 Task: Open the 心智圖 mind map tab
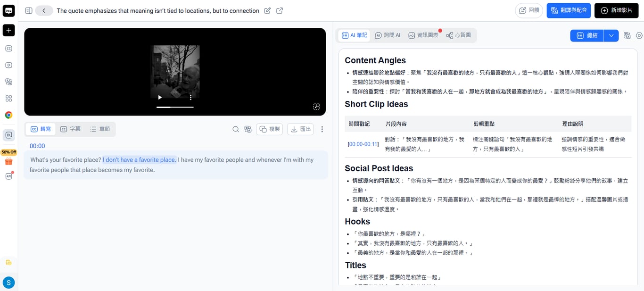coord(459,35)
